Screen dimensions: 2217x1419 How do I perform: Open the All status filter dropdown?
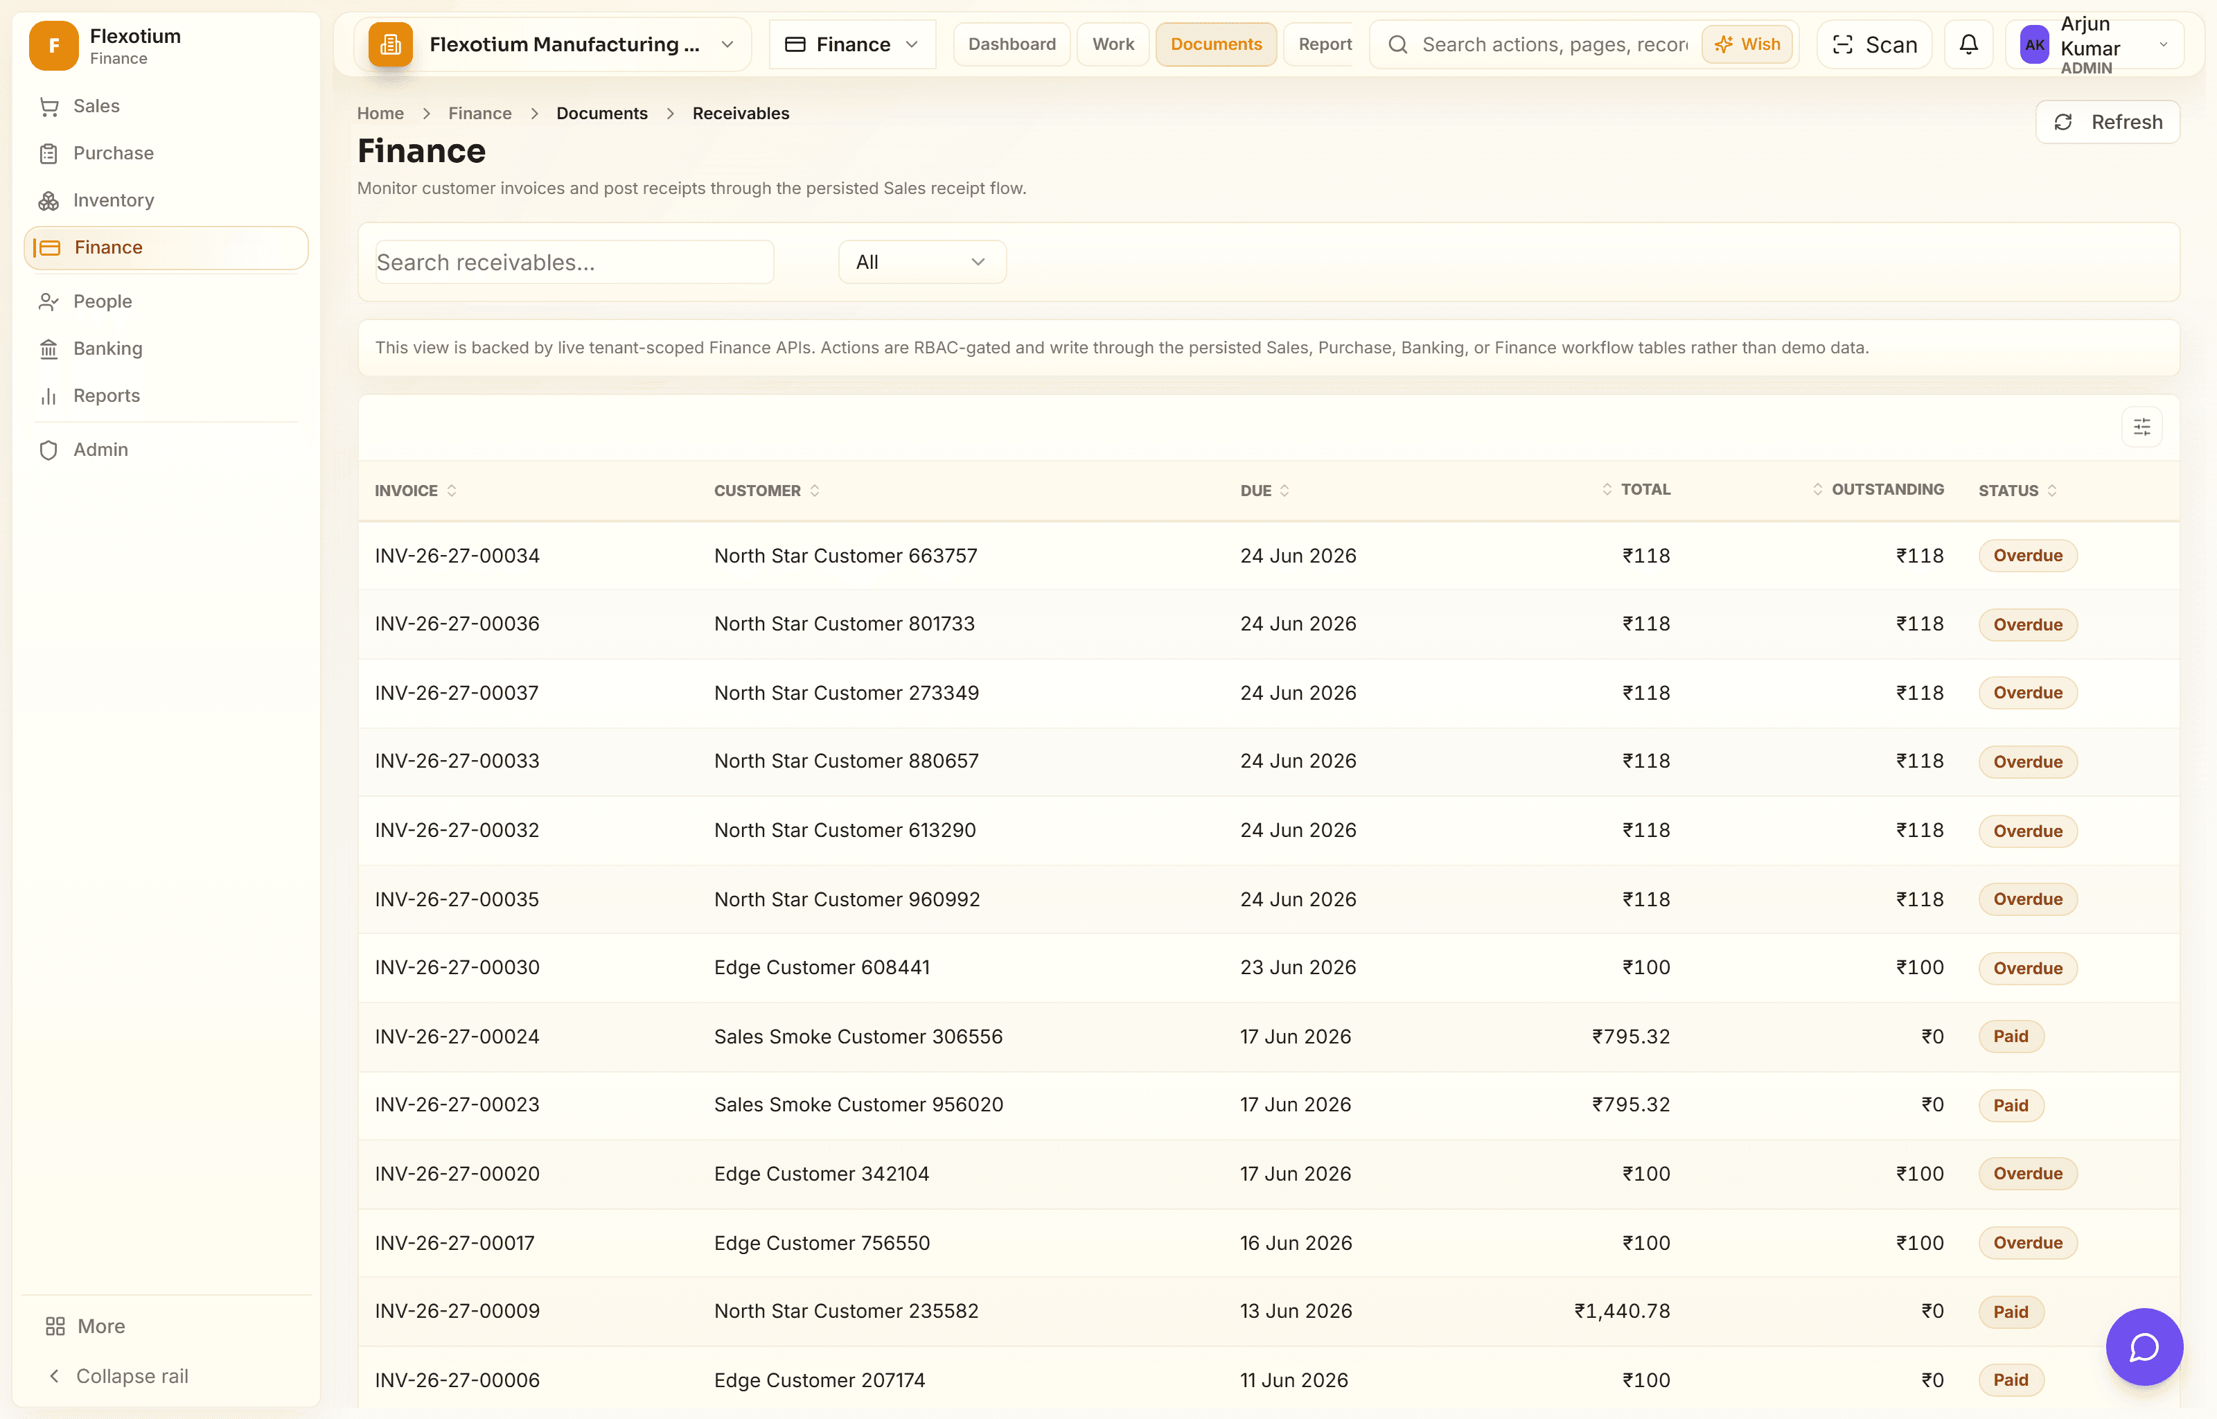(x=921, y=262)
